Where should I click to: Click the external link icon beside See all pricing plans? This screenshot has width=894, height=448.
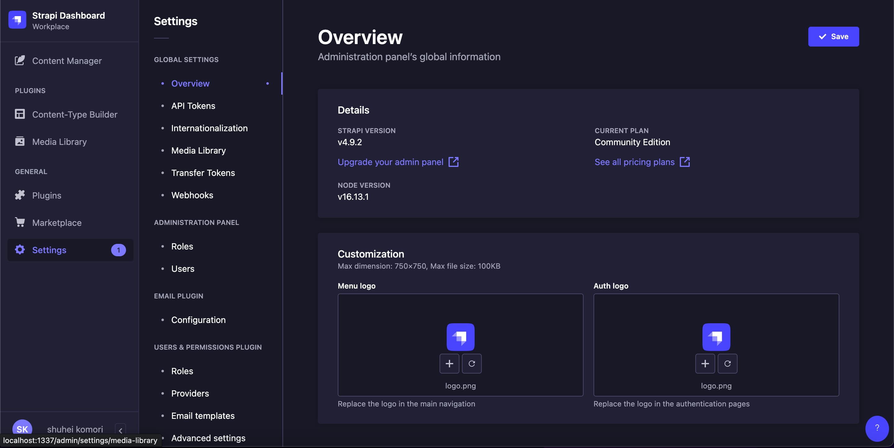(x=685, y=162)
